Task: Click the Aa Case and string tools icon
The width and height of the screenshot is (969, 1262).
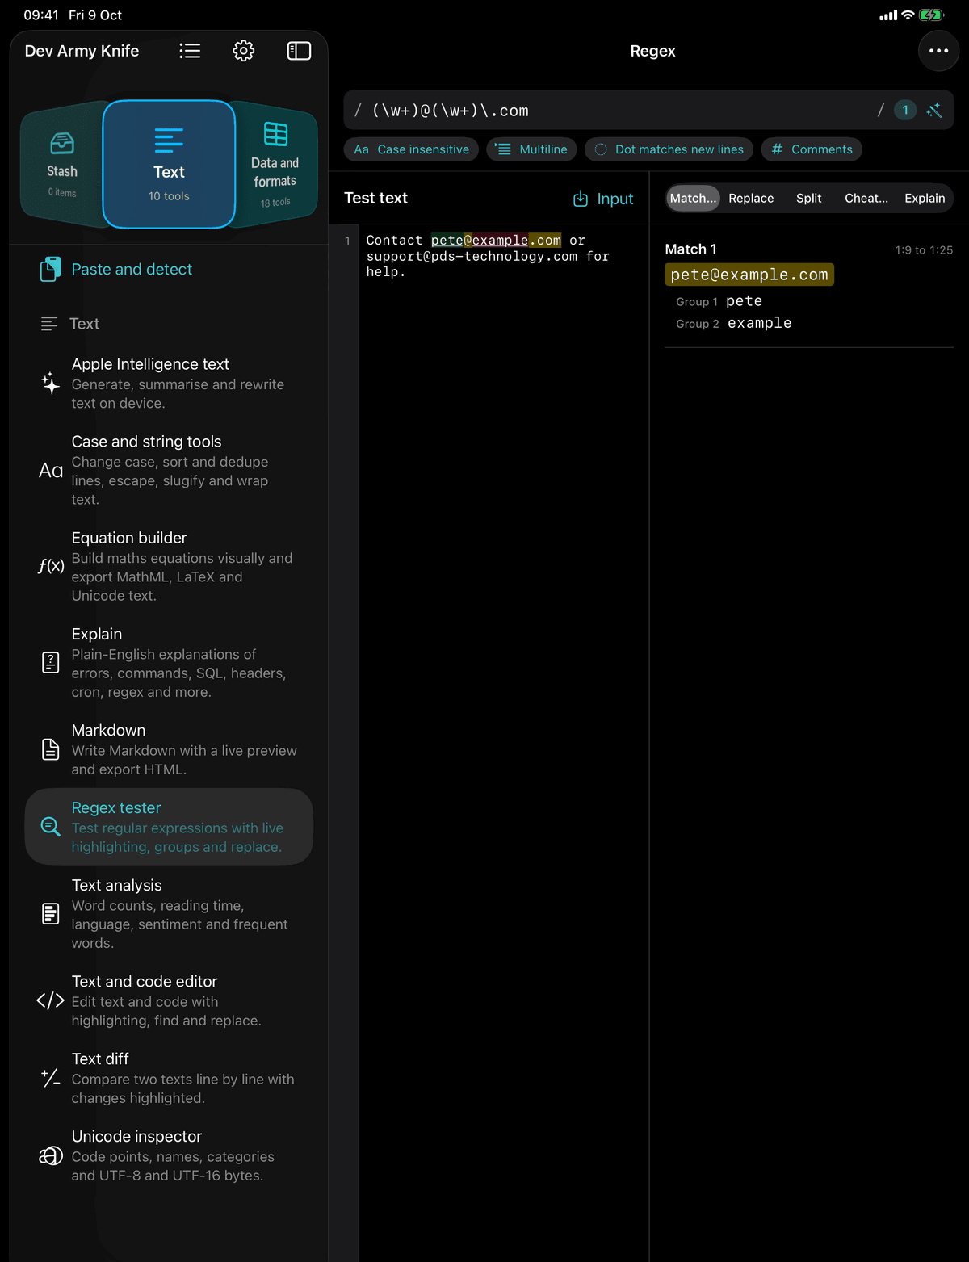Action: click(51, 470)
